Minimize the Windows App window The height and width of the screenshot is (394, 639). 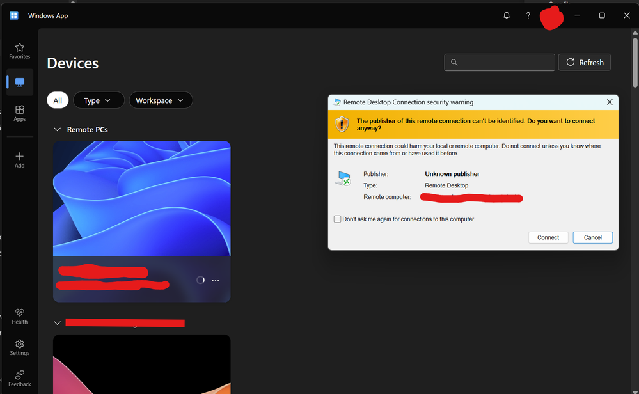577,15
